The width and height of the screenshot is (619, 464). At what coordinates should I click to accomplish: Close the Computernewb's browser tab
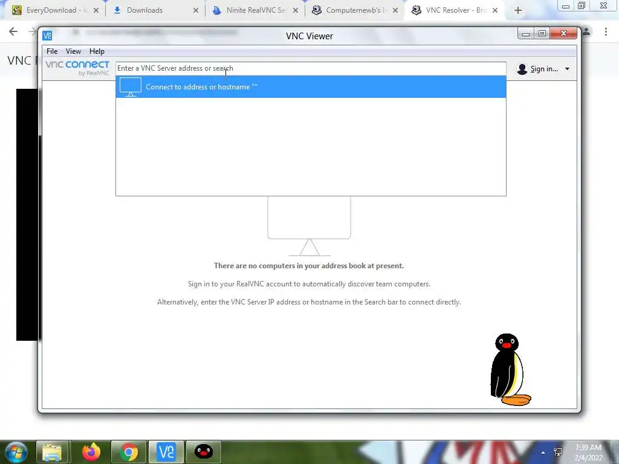tap(395, 11)
